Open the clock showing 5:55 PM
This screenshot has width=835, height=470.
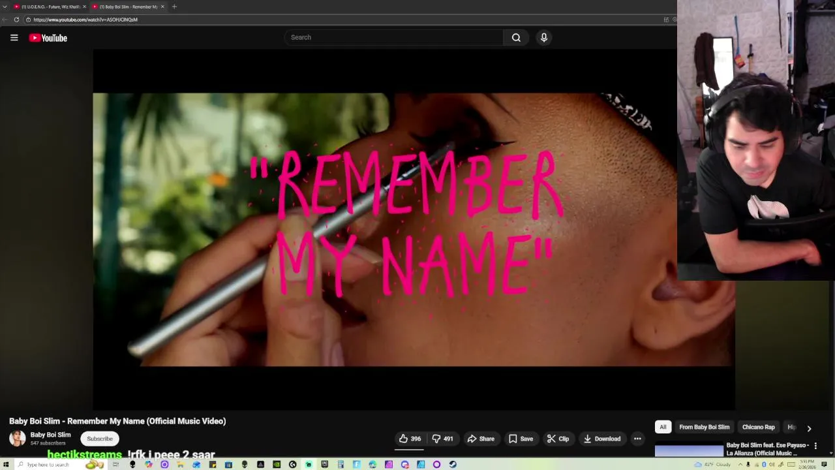point(807,465)
